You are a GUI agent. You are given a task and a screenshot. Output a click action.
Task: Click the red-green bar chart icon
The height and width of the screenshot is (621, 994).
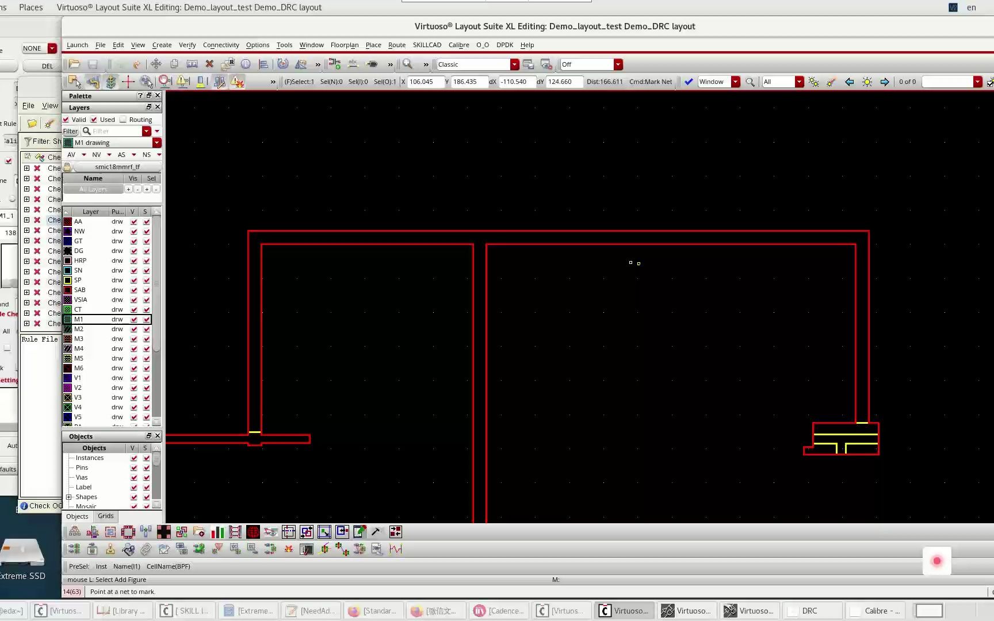(x=217, y=532)
